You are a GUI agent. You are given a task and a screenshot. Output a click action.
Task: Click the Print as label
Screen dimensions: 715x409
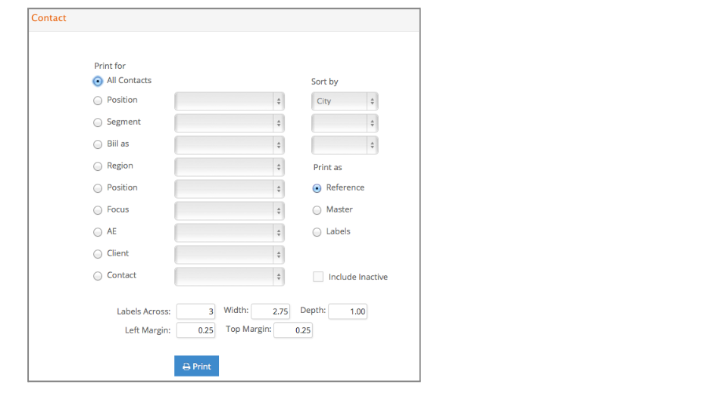[x=327, y=167]
